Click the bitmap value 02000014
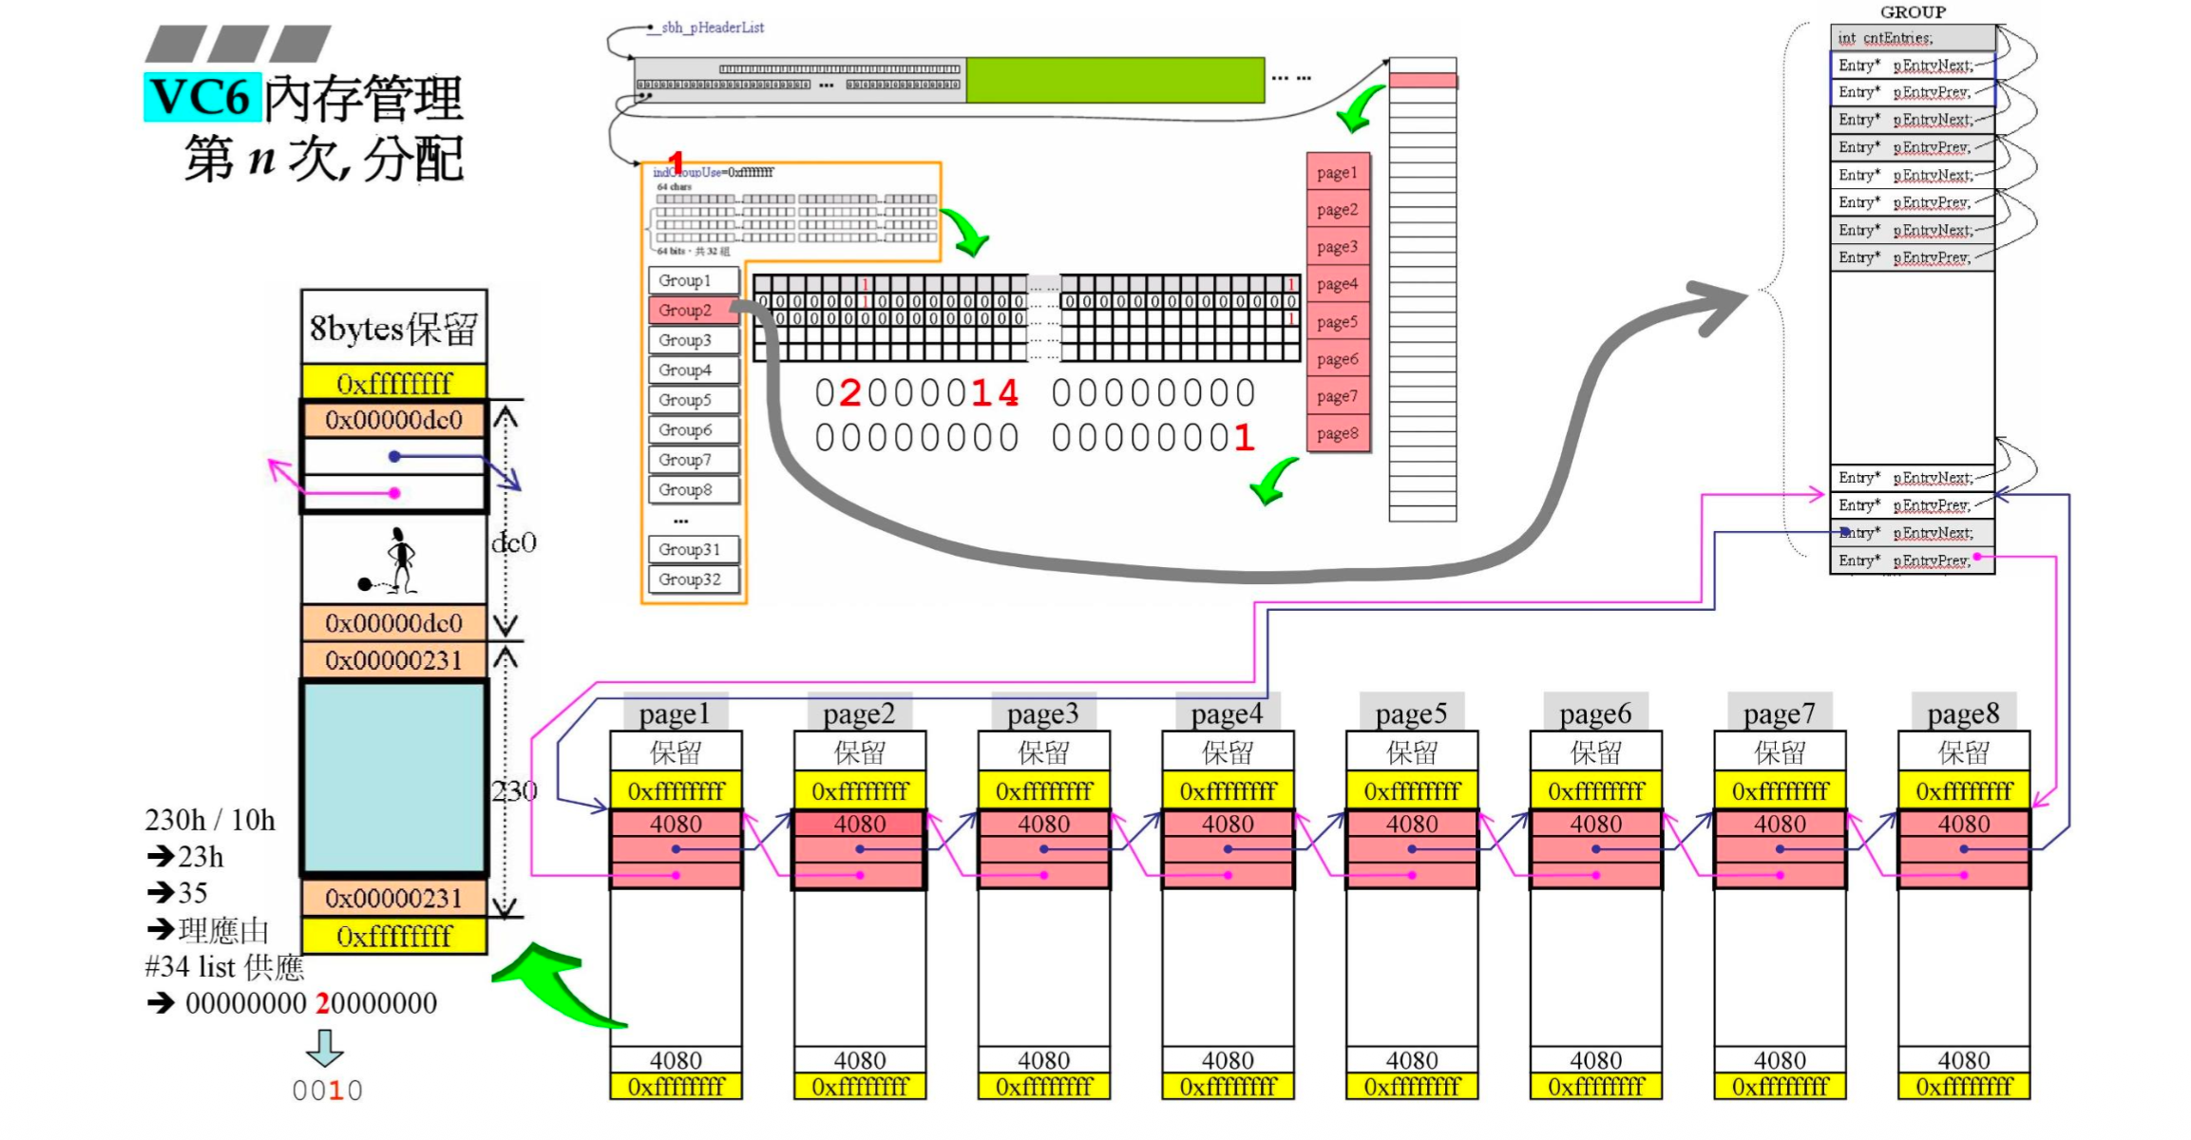Viewport: 2191px width, 1140px height. (917, 393)
